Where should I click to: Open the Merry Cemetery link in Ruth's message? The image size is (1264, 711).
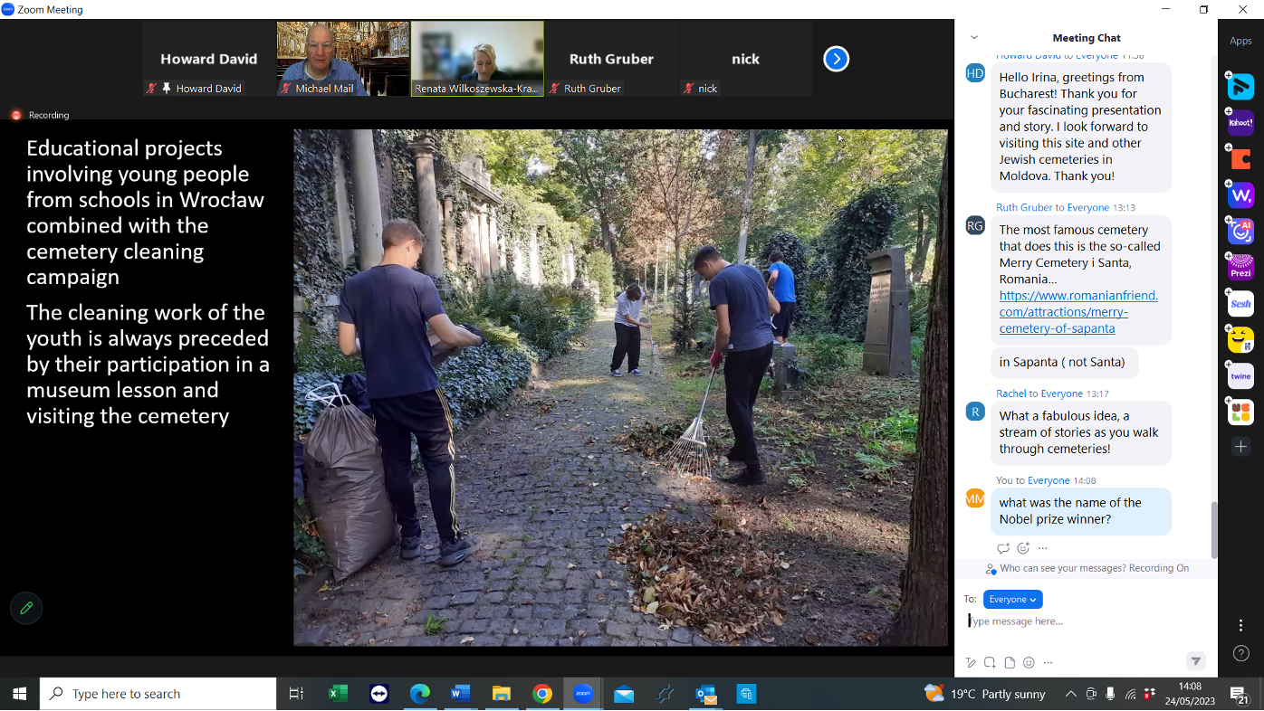(x=1077, y=311)
